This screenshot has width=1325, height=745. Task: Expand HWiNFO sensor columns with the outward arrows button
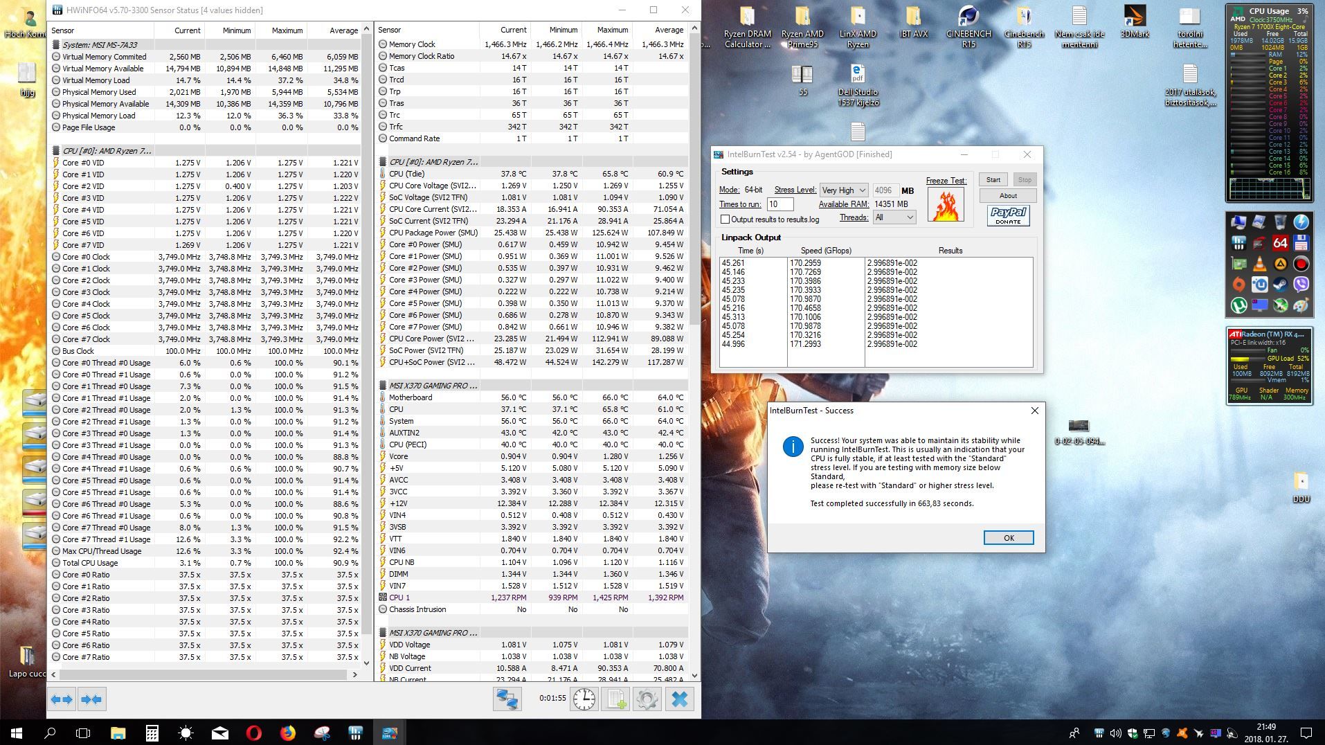[x=62, y=699]
